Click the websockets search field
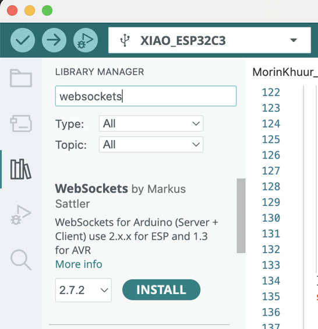 pyautogui.click(x=146, y=96)
